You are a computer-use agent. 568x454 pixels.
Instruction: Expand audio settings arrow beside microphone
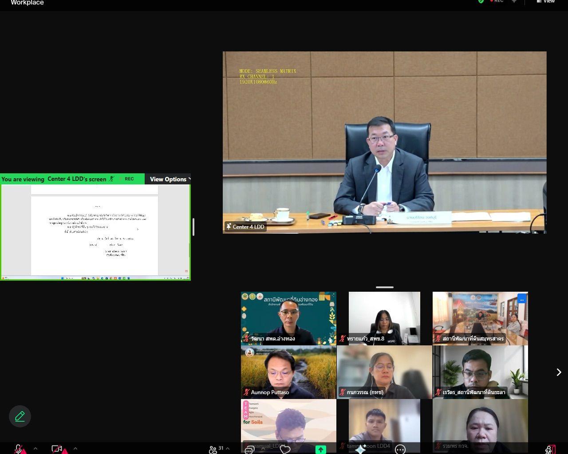point(35,448)
